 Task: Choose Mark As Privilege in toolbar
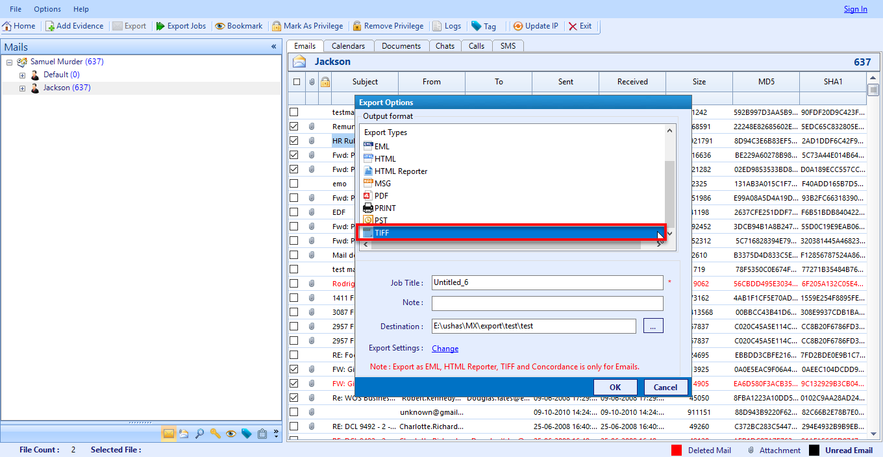click(x=308, y=26)
